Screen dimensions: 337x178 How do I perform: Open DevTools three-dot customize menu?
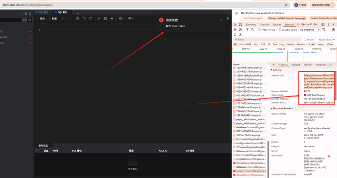click(328, 25)
